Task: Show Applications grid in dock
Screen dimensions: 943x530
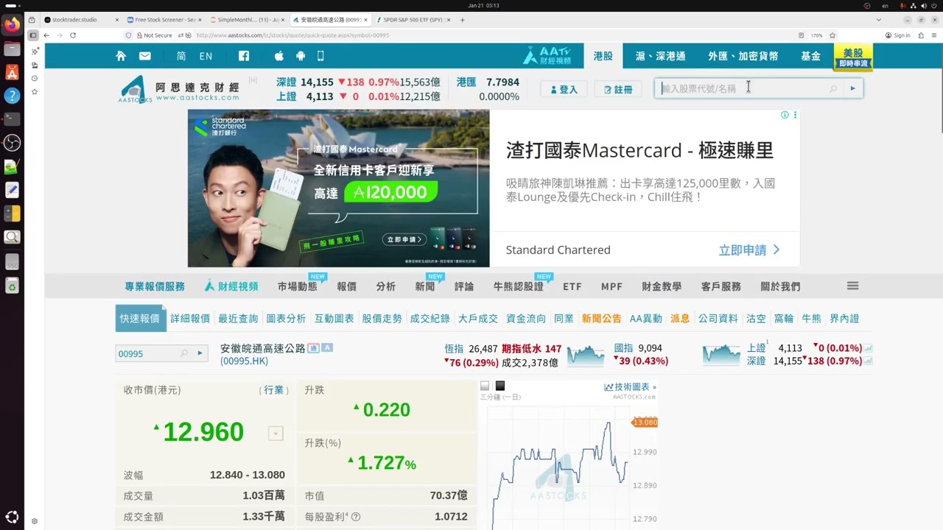Action: pyautogui.click(x=12, y=517)
